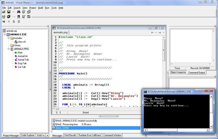Viewport: 218px width, 139px height.
Task: Collapse the Includes folder node
Action: coord(8,38)
